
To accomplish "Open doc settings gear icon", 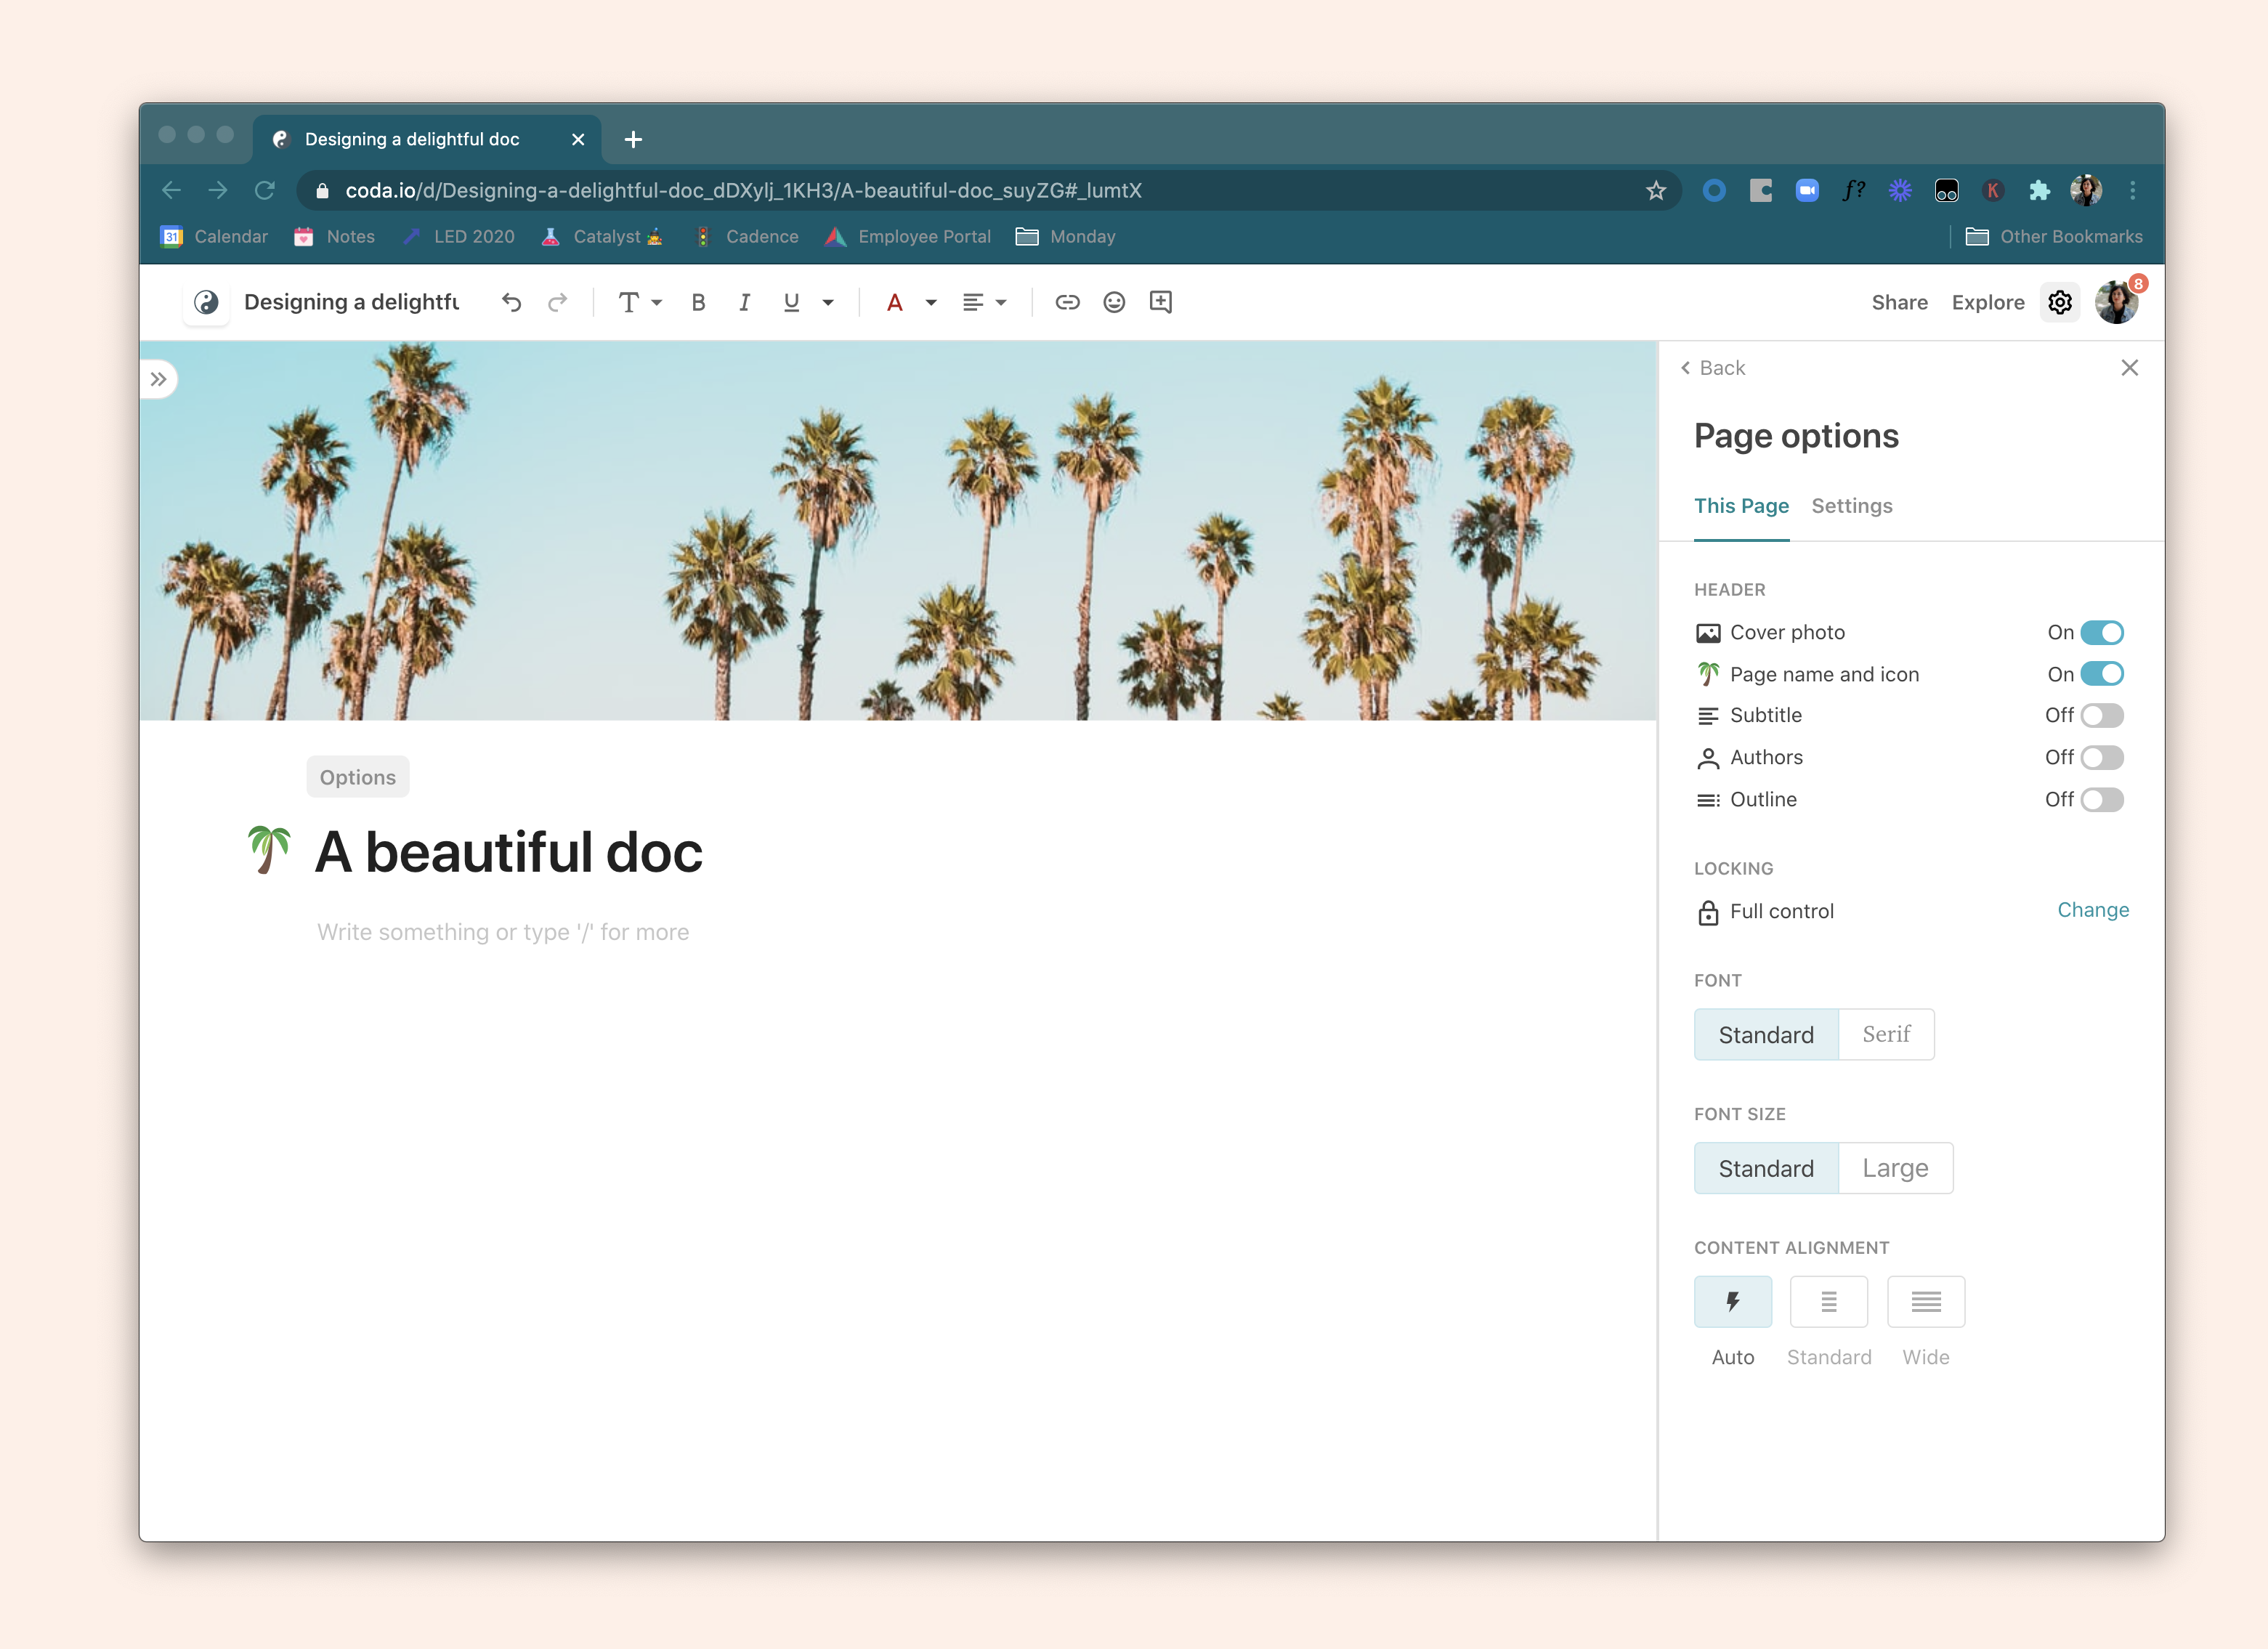I will coord(2059,302).
